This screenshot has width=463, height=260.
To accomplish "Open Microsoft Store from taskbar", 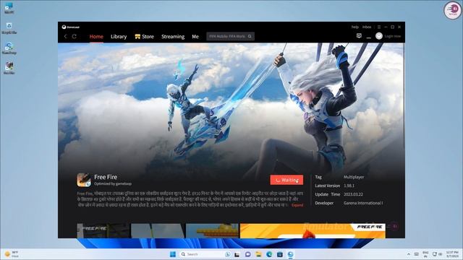I will 280,254.
